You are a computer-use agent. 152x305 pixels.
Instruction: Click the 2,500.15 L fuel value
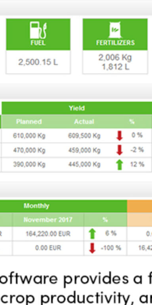38,62
